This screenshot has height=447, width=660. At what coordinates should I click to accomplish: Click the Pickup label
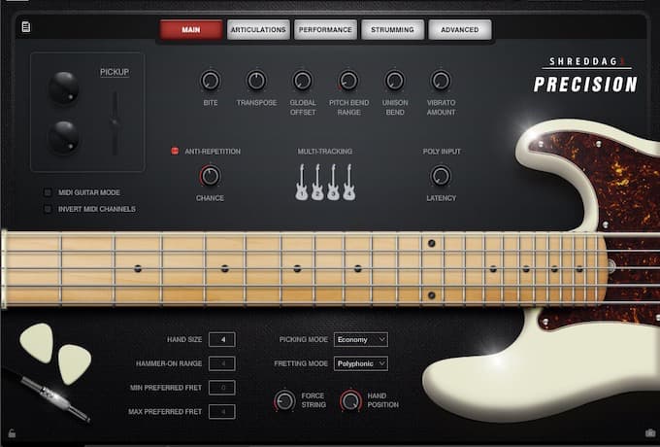point(115,72)
